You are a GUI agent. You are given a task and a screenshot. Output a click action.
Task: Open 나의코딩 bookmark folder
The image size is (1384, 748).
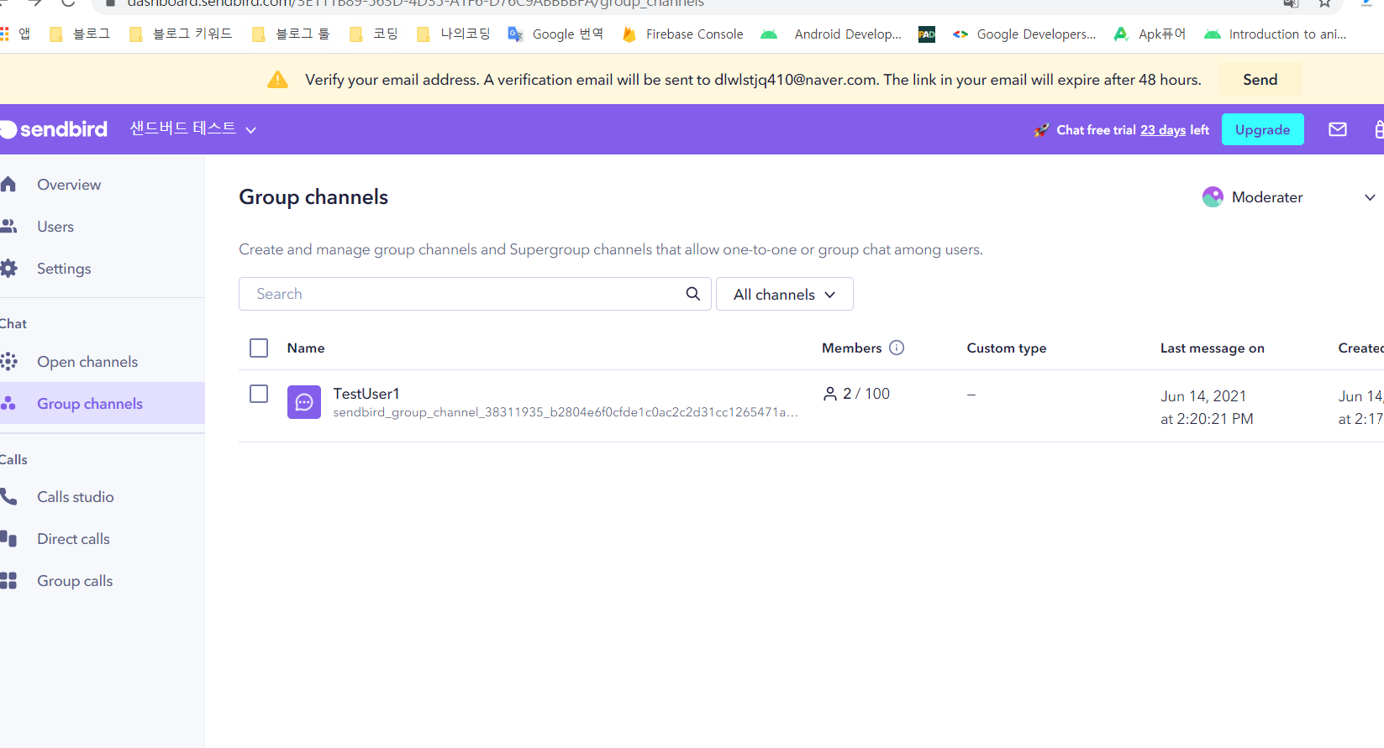pos(454,34)
